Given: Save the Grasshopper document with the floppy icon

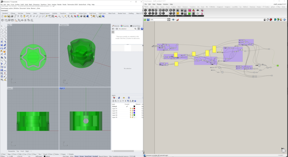Looking at the screenshot, I should [148, 20].
